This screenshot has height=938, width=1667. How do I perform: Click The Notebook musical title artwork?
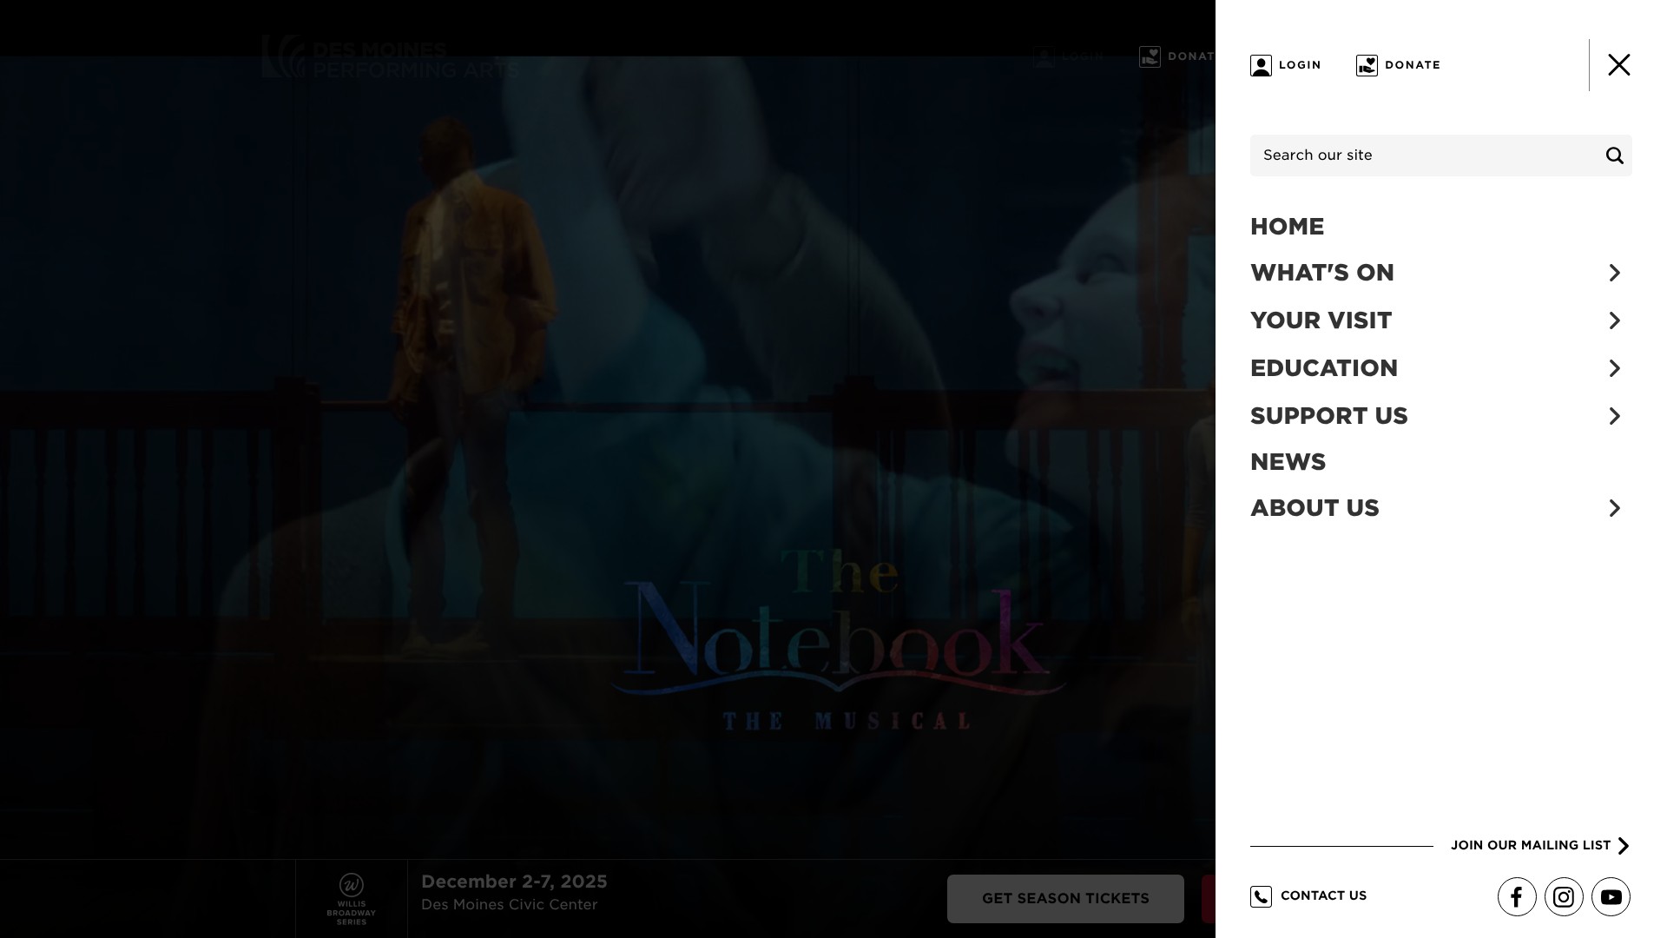[x=838, y=638]
